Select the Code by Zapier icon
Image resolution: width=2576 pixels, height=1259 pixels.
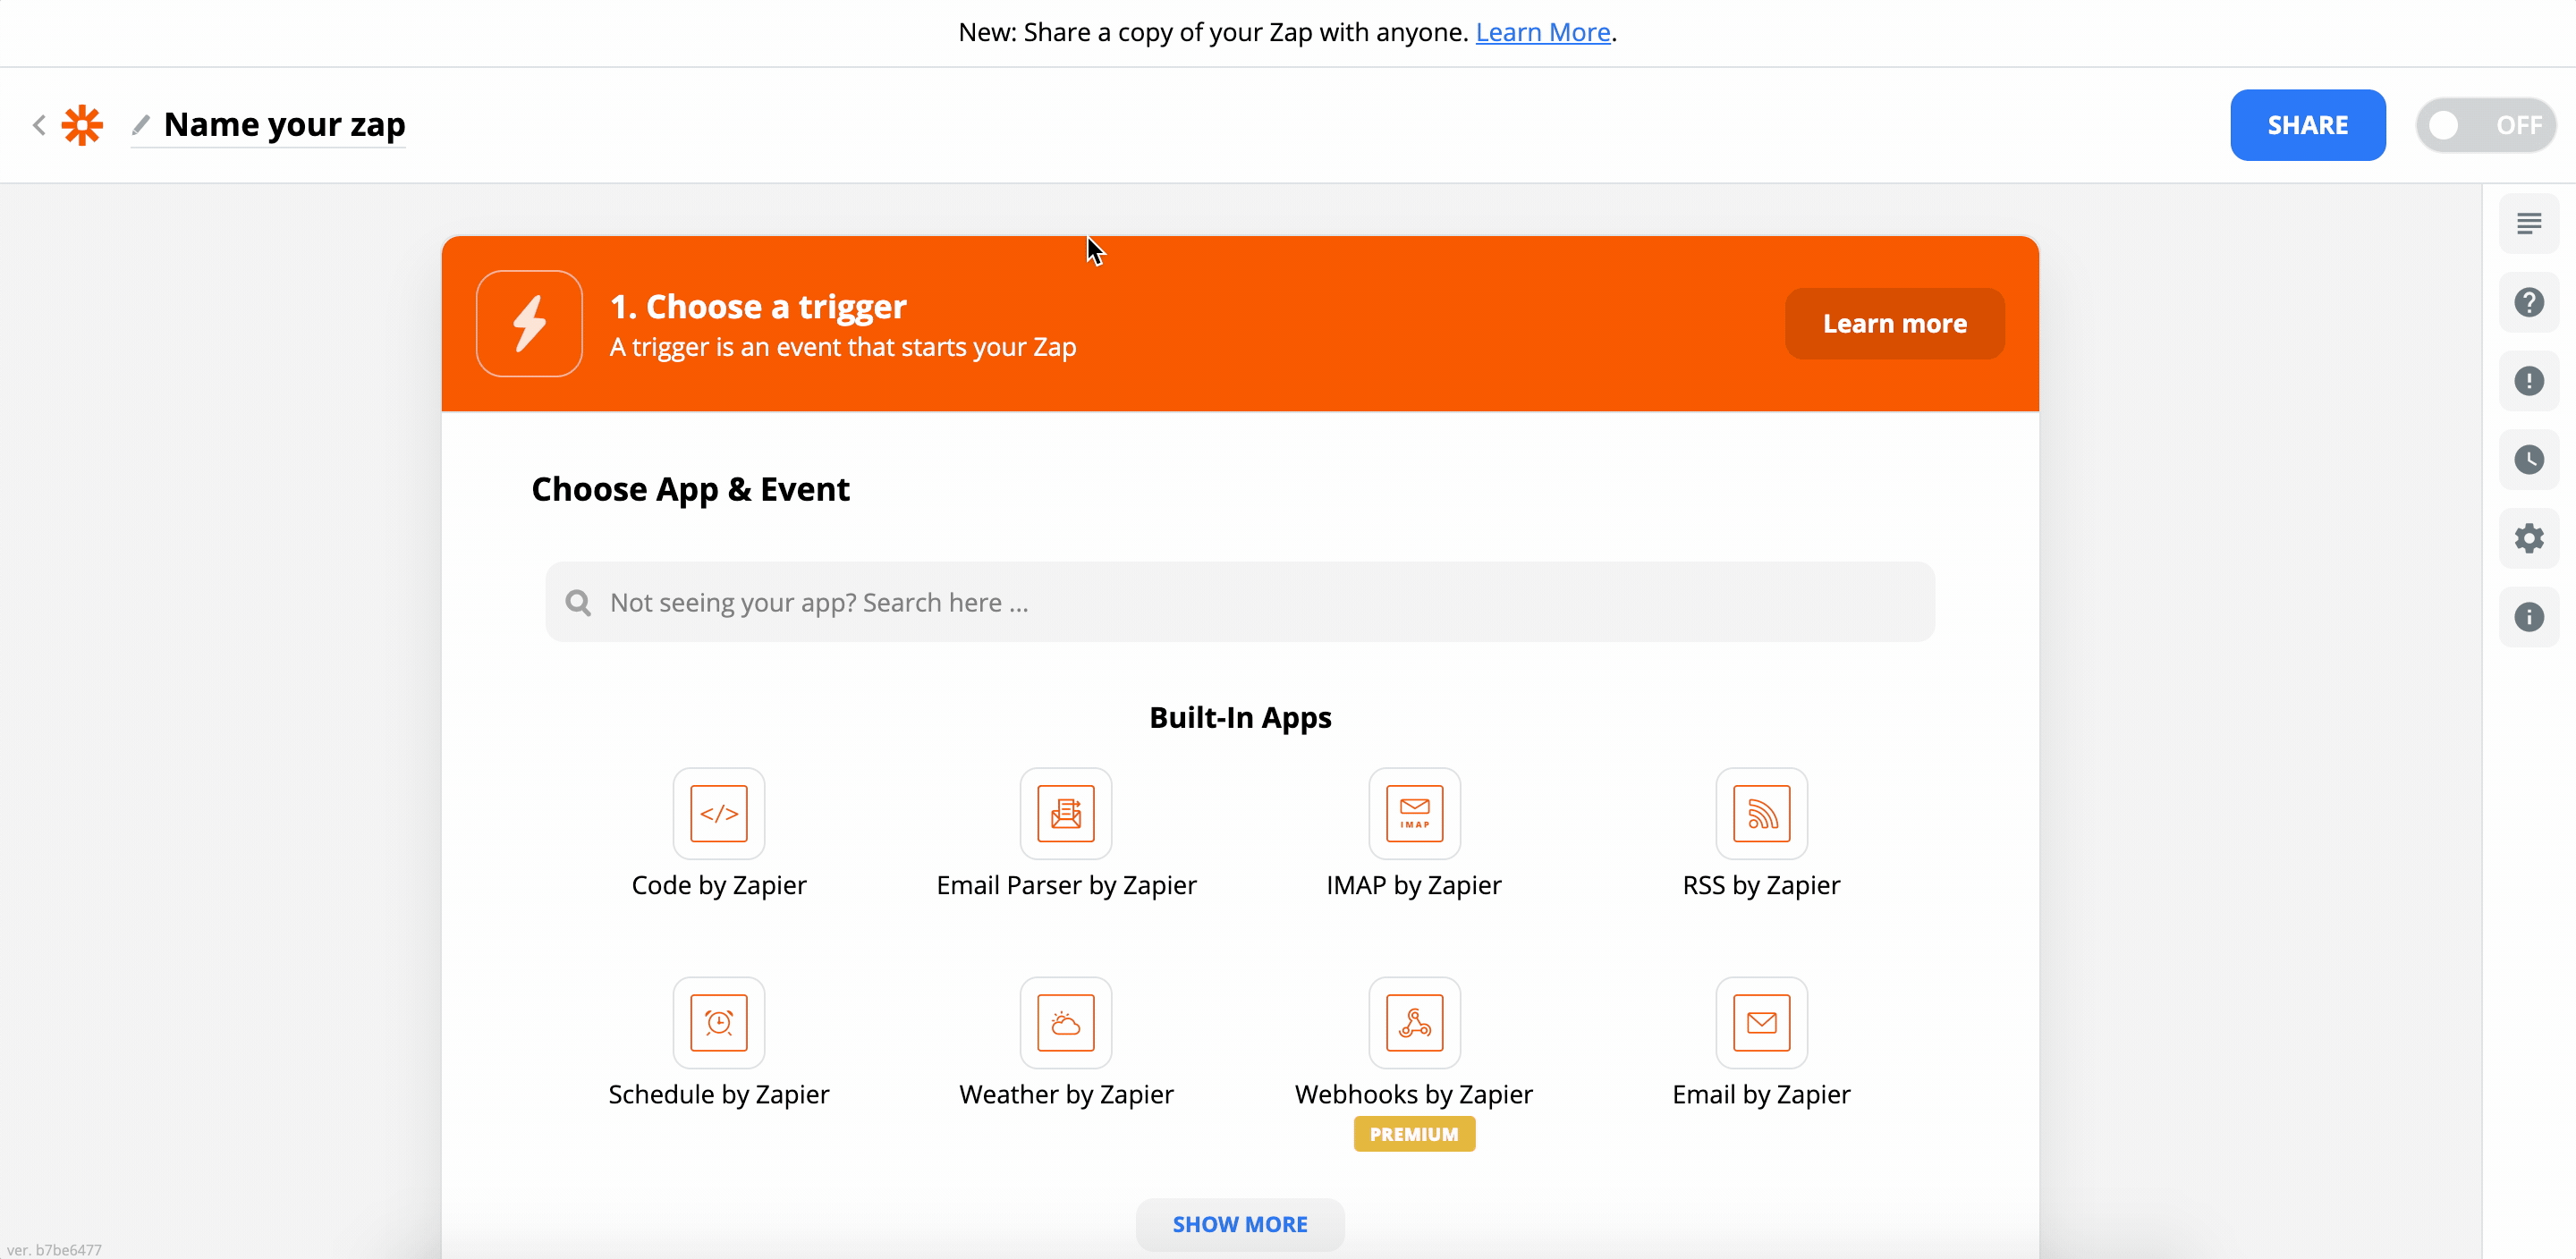(718, 813)
